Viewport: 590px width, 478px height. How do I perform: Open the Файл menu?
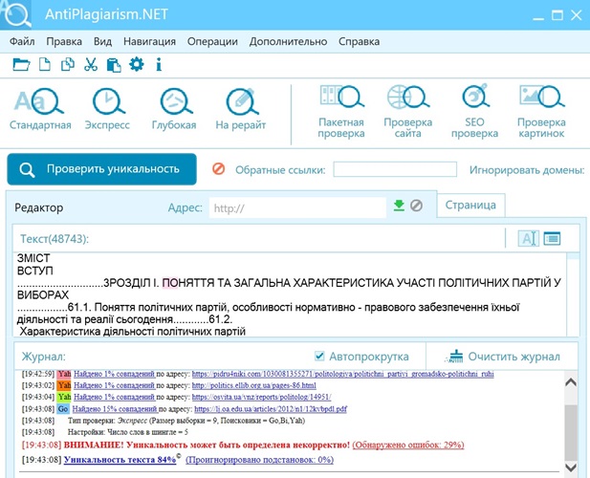pyautogui.click(x=22, y=41)
